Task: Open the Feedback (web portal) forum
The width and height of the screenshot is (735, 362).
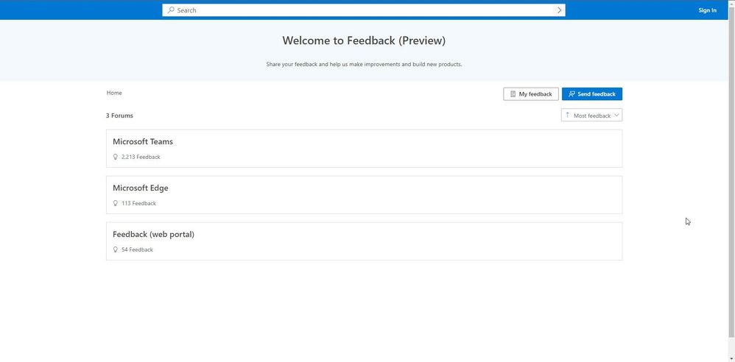Action: click(x=365, y=241)
